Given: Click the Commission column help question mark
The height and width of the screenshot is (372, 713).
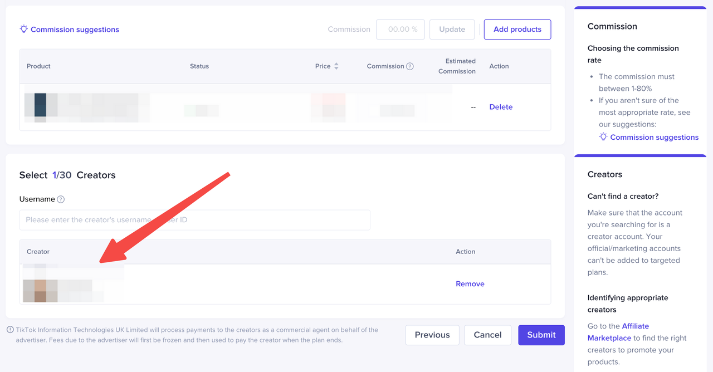Looking at the screenshot, I should tap(410, 66).
